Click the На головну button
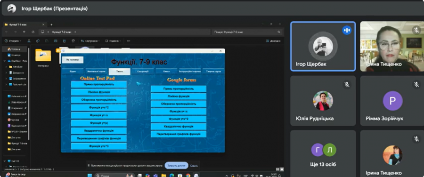This screenshot has height=177, width=424. coord(73,60)
